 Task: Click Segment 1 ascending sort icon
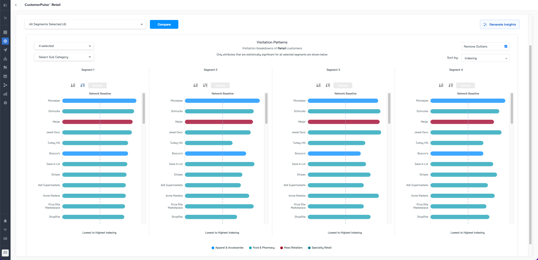pos(73,85)
